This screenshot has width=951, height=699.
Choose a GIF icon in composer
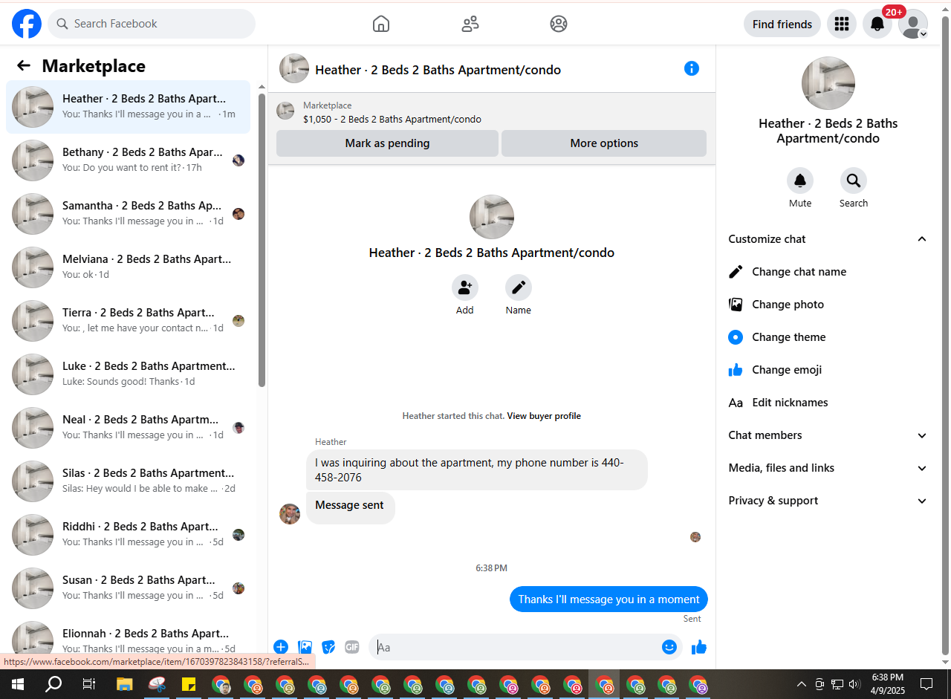click(x=352, y=647)
